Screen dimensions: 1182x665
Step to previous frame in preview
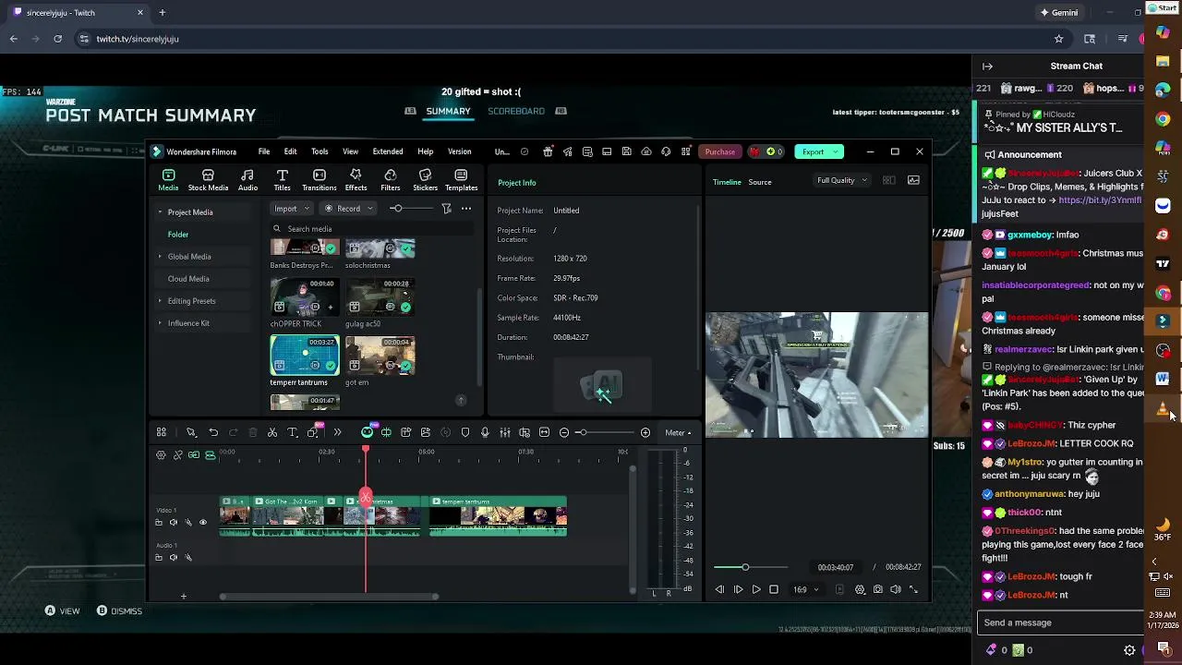pyautogui.click(x=719, y=589)
